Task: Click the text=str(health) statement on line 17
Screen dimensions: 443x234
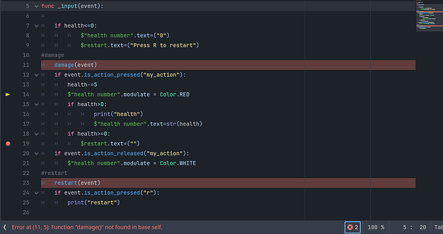Action: (x=176, y=124)
